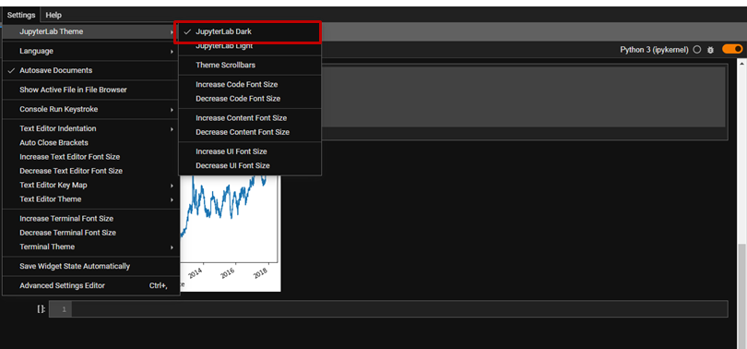Click Decrease Content Font Size

(250, 132)
